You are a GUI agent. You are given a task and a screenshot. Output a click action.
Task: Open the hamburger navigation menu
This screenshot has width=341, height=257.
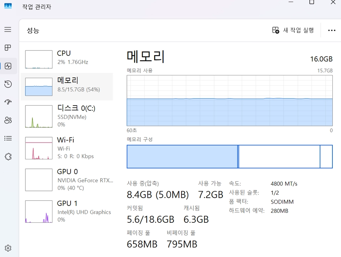[x=8, y=29]
